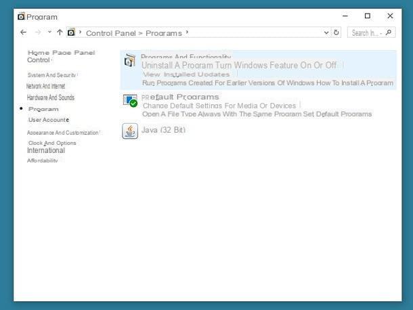This screenshot has height=310, width=413.
Task: Click Open A File Type Always With Same Program
Action: (x=222, y=114)
